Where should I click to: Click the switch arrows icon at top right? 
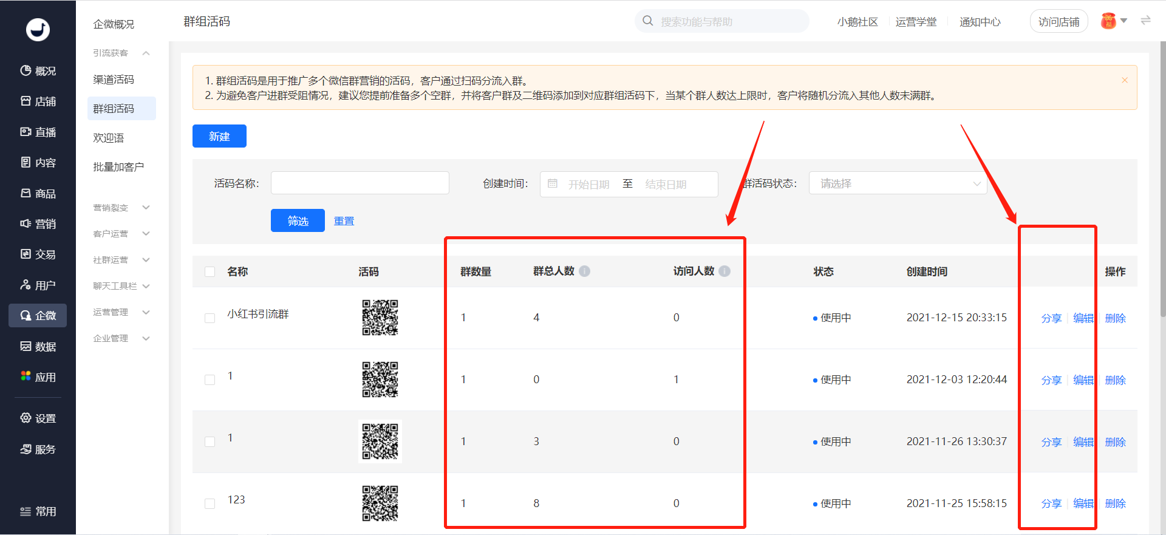pos(1145,21)
